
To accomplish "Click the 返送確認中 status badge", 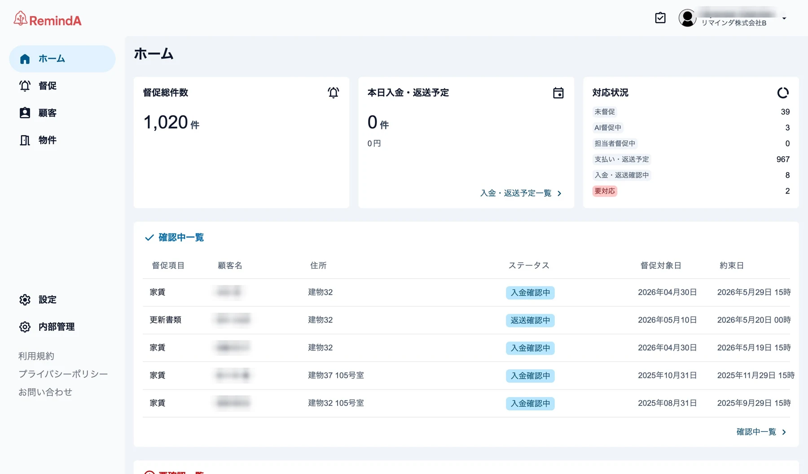I will click(530, 320).
